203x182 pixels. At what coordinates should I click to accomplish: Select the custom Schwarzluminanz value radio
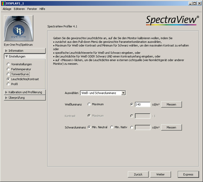point(132,127)
